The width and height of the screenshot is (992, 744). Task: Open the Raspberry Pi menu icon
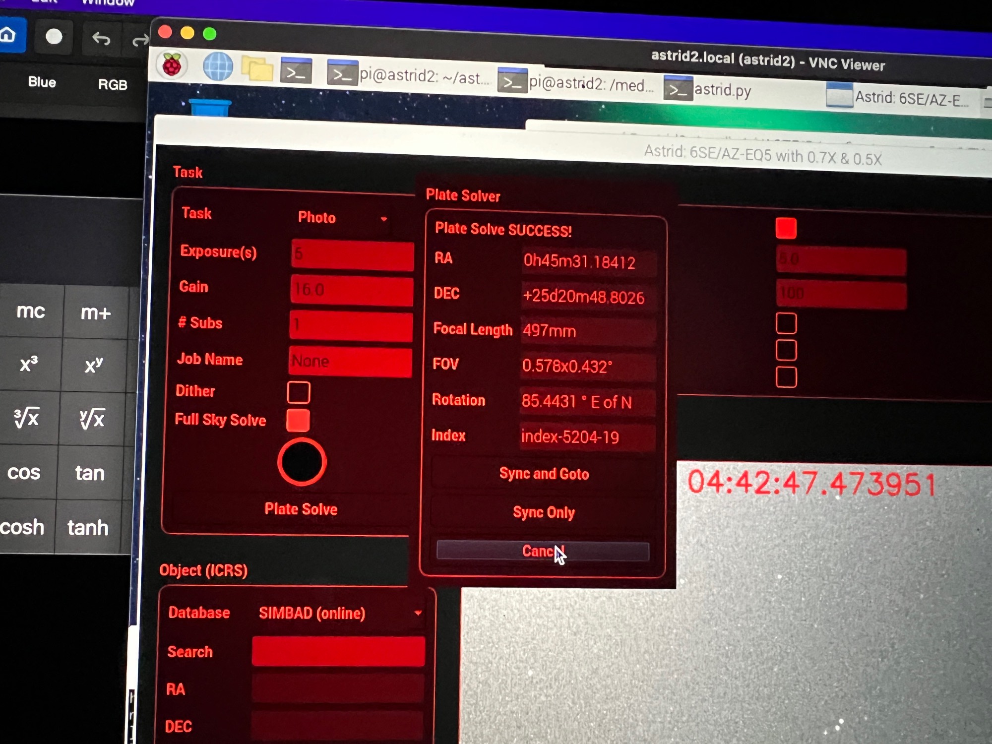(172, 65)
